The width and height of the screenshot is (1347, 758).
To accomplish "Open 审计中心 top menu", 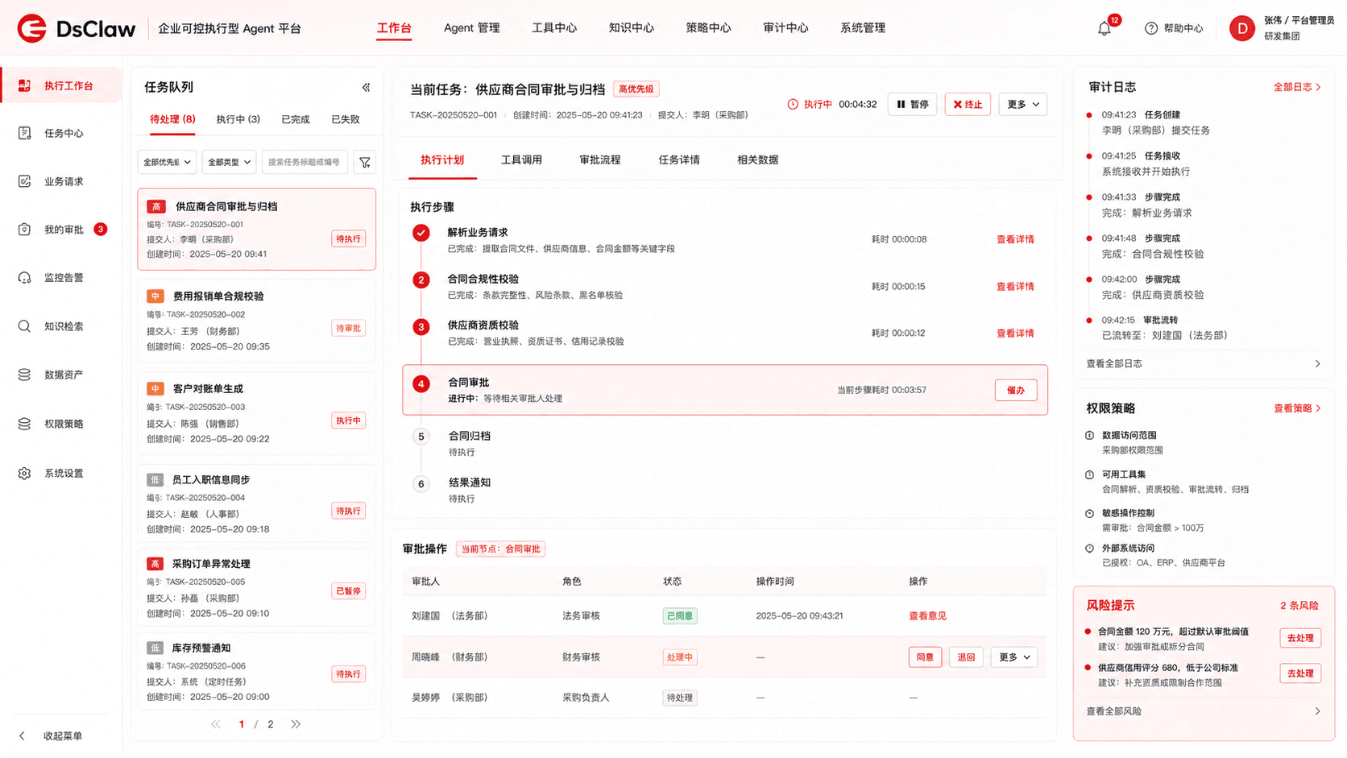I will (785, 28).
